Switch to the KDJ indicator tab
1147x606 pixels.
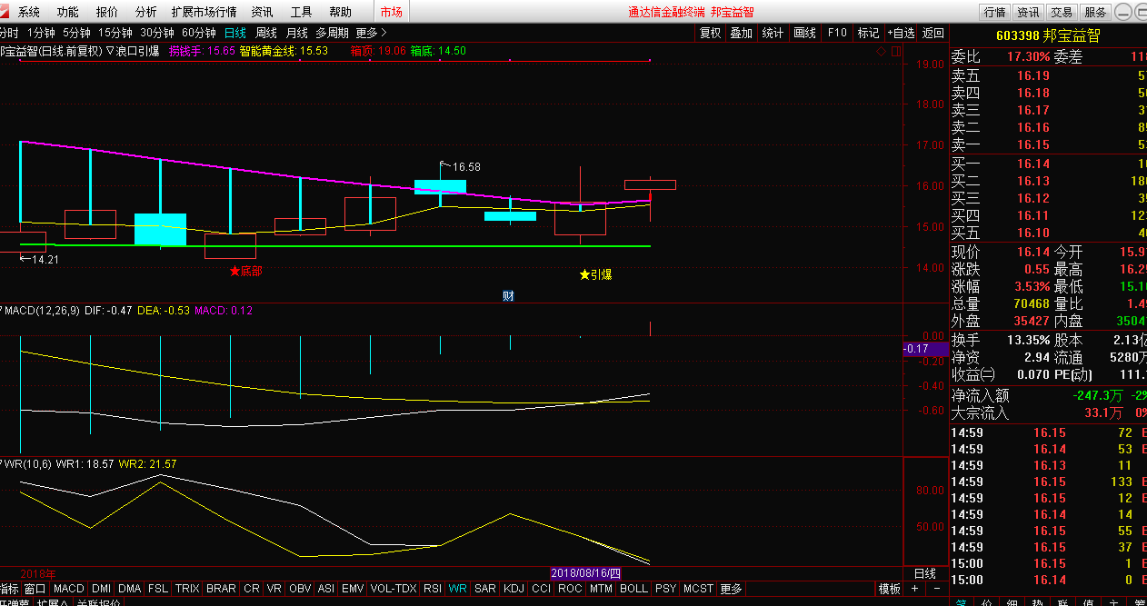click(514, 589)
